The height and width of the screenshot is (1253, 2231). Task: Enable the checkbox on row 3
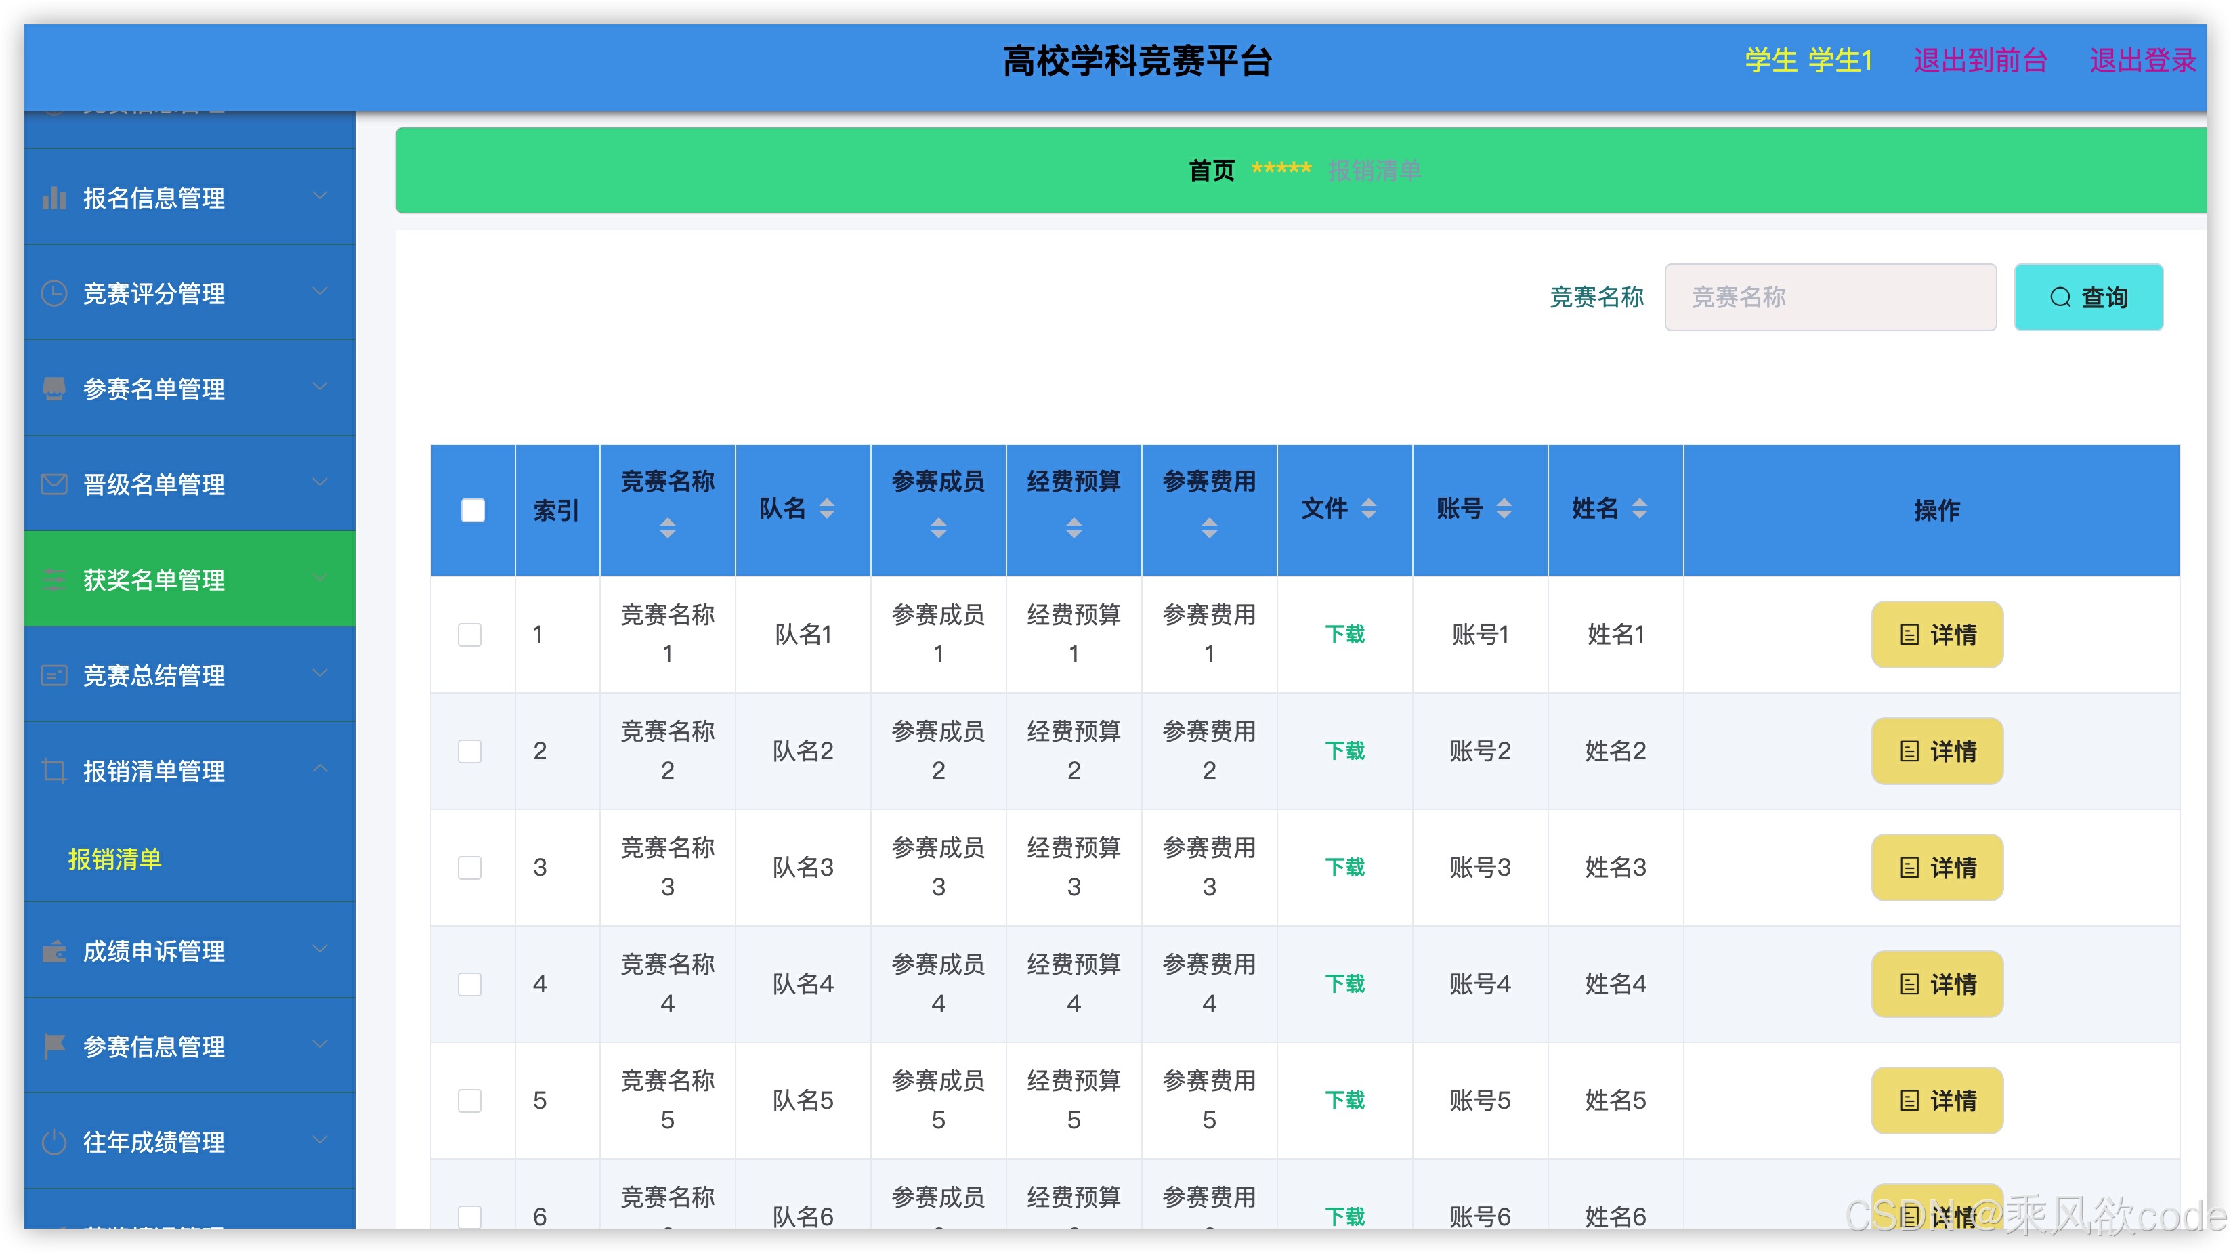coord(470,867)
